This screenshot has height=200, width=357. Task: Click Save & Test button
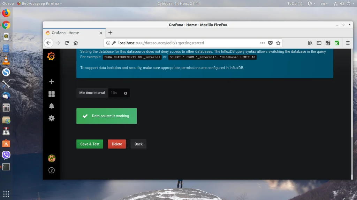pyautogui.click(x=90, y=144)
